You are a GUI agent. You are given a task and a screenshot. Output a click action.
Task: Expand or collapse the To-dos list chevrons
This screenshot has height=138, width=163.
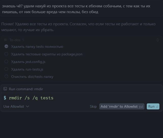point(157,40)
